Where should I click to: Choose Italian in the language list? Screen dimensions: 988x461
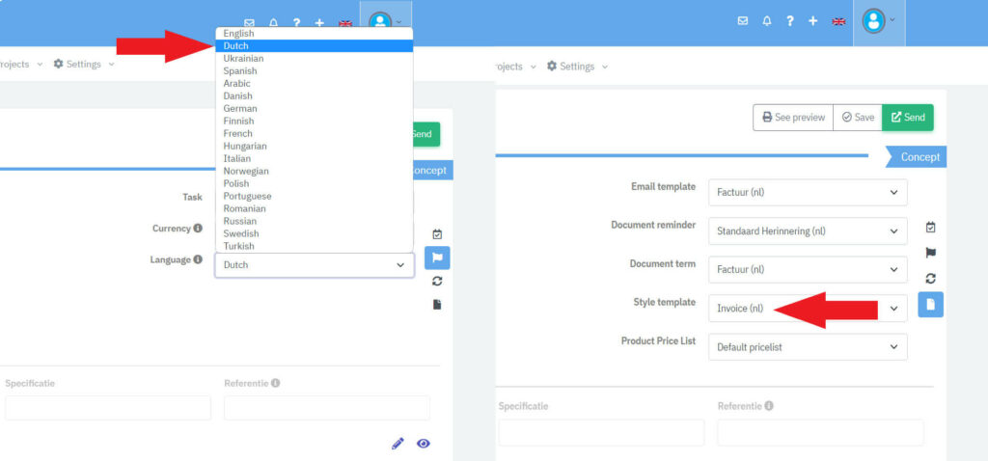(314, 159)
